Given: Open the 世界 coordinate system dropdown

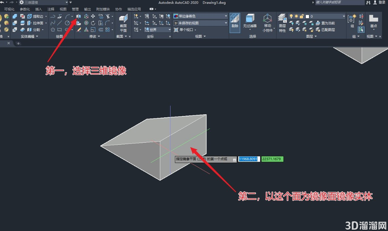Looking at the screenshot, I should click(158, 30).
